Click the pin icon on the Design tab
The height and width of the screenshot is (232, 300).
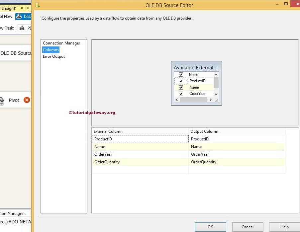click(x=21, y=8)
